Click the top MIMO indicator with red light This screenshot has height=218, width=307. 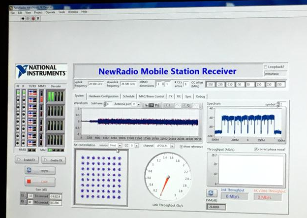(41, 96)
